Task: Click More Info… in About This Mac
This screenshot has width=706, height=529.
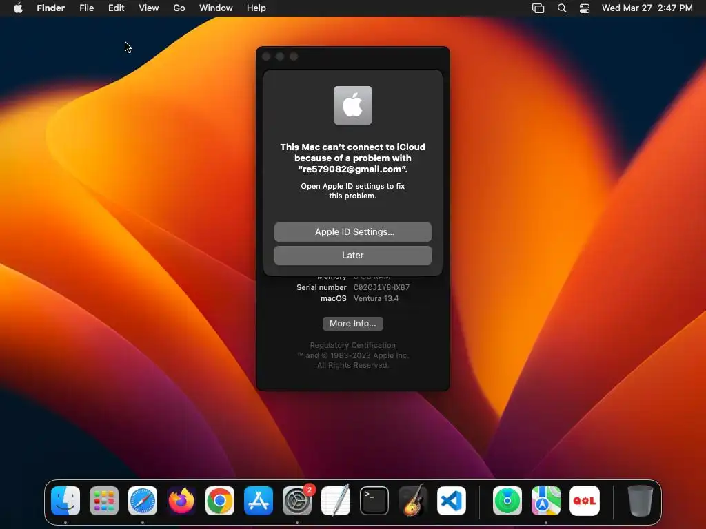Action: click(x=353, y=324)
